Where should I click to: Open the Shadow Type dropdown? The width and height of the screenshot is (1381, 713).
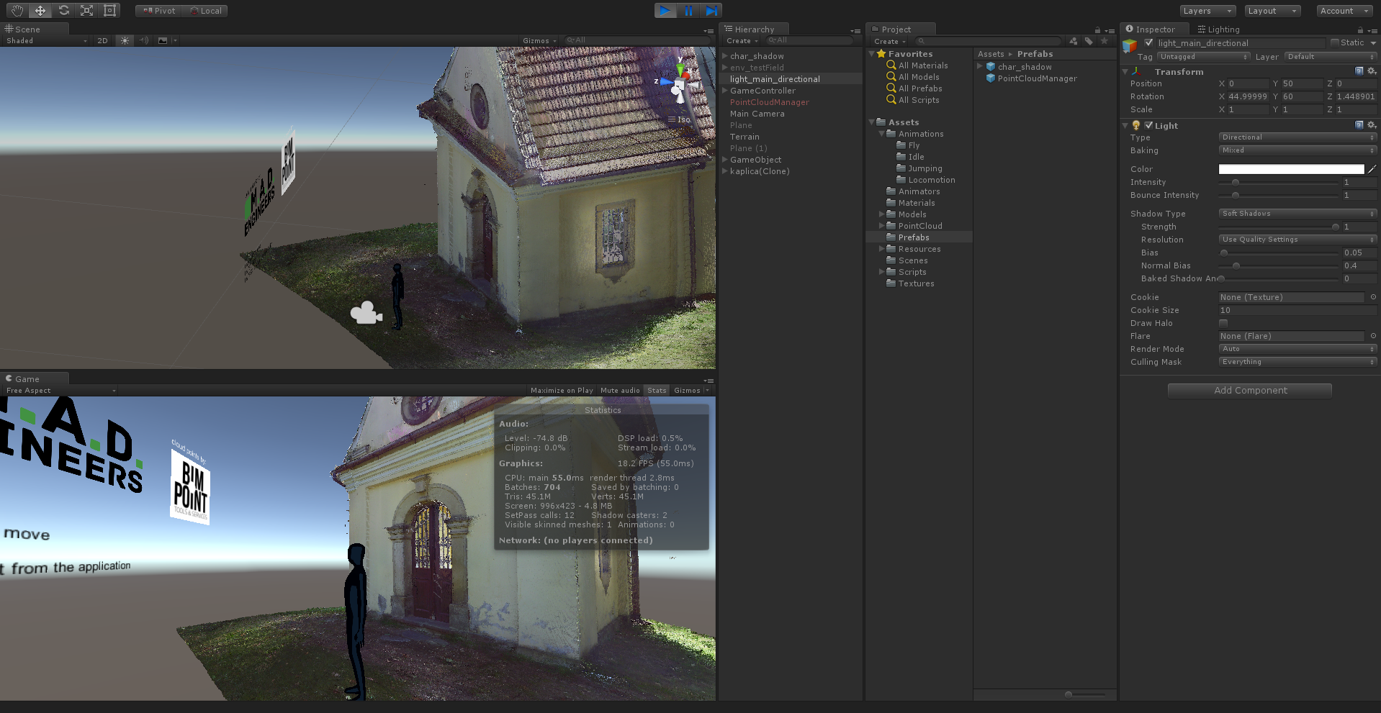click(1297, 214)
